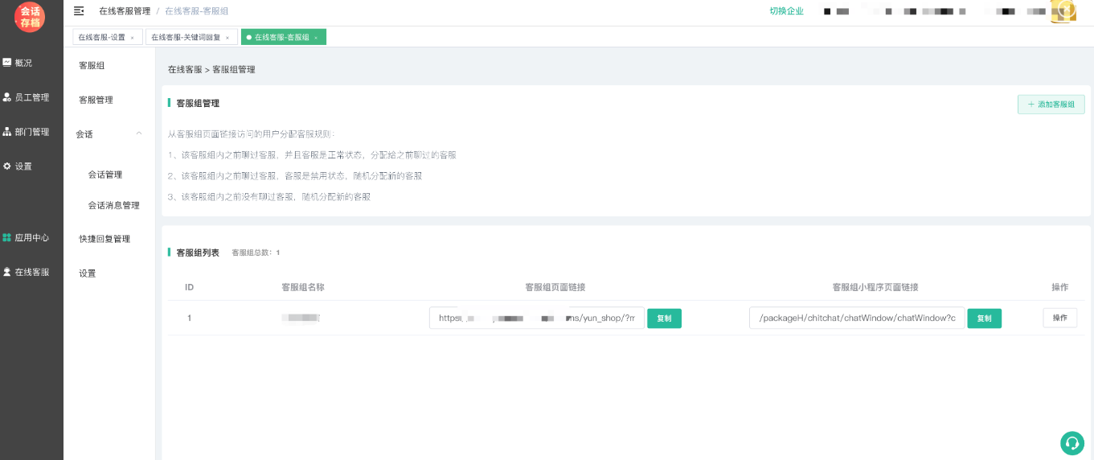Close the 在线客服-客服组 tab
1094x460 pixels.
coord(316,38)
